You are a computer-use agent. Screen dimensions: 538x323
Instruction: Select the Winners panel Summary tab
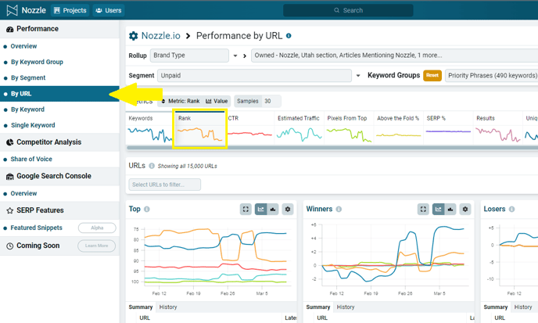click(x=318, y=307)
